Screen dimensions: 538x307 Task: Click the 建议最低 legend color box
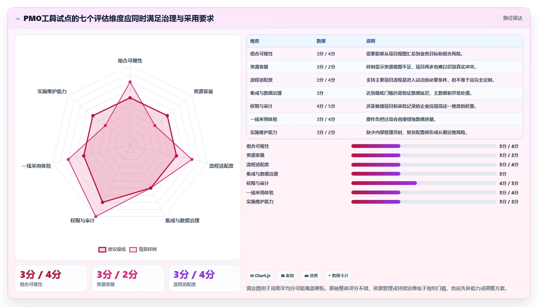pos(102,249)
